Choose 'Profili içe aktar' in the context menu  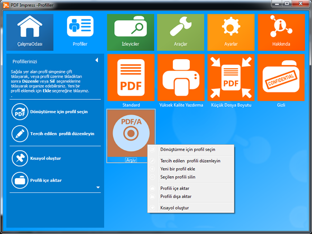pos(190,188)
